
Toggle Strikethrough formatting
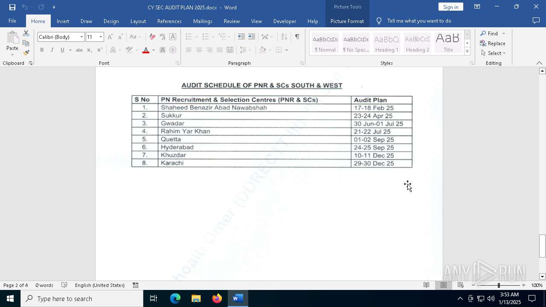79,50
